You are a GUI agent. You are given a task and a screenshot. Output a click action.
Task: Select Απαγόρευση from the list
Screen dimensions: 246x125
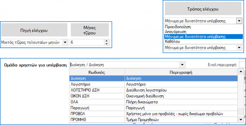click(204, 32)
